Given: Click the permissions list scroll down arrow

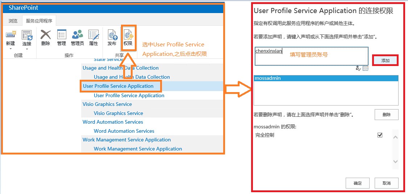Looking at the screenshot, I should click(396, 162).
